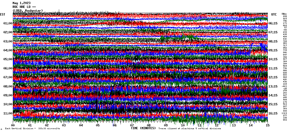Viewport: 288px width, 132px height.
Task: Click the 15 minute tick on time axis
Action: (x=268, y=125)
